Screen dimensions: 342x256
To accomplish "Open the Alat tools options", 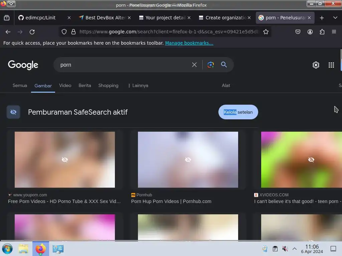I will [226, 86].
